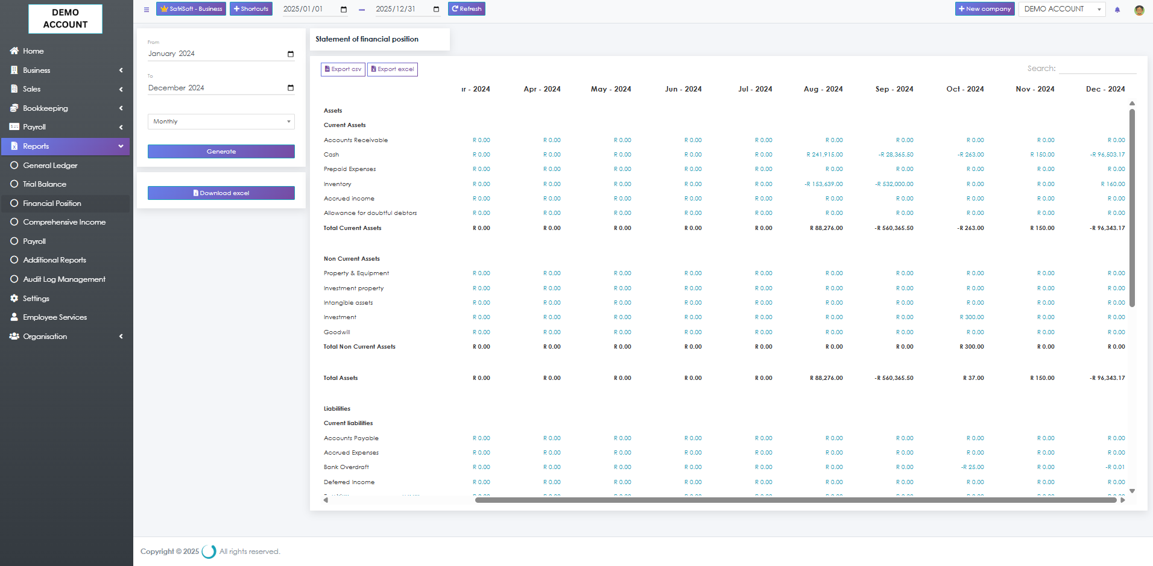Open the user profile avatar
This screenshot has width=1153, height=566.
[1139, 10]
